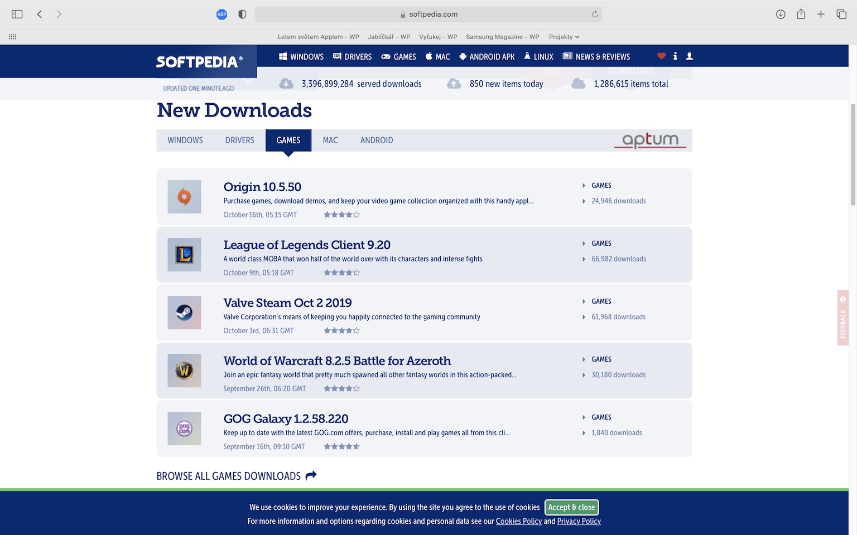
Task: Select the Games downloads tab
Action: (288, 140)
